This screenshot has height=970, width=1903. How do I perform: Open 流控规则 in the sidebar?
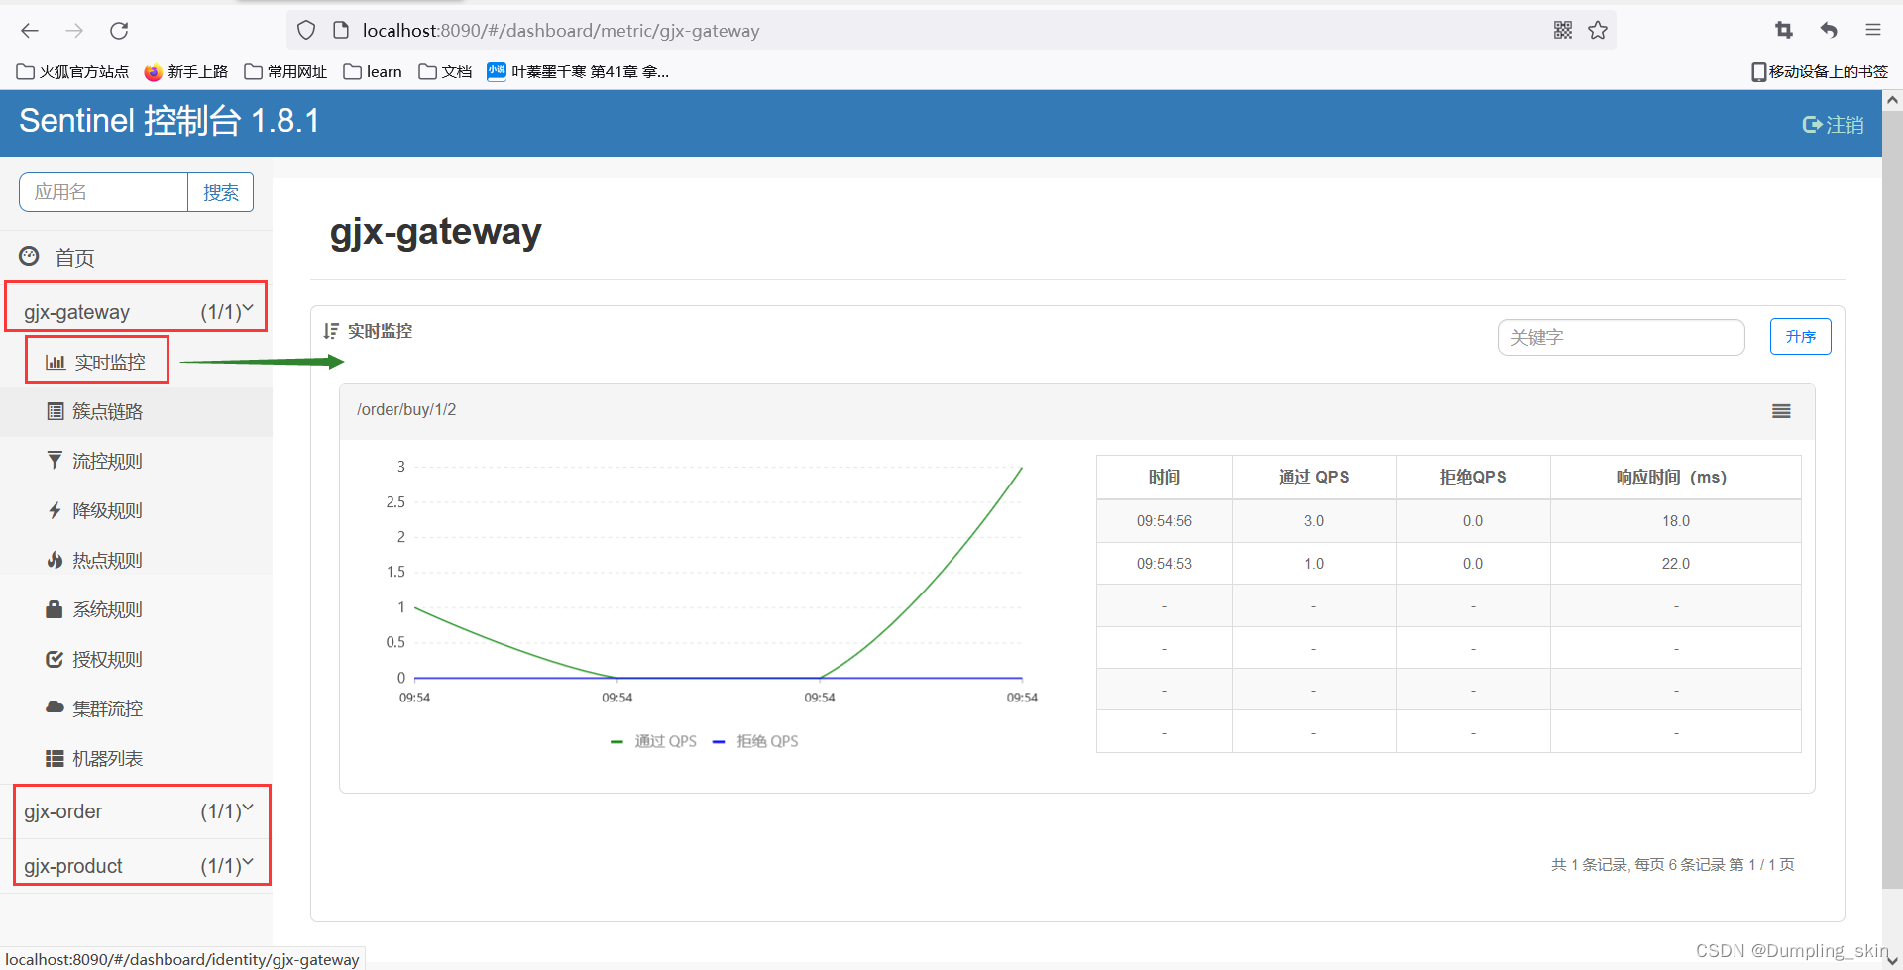tap(107, 461)
